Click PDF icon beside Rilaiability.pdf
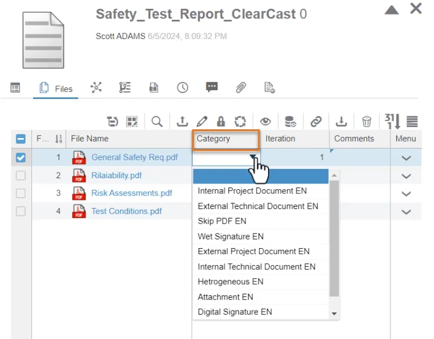Image resolution: width=434 pixels, height=339 pixels. [79, 175]
